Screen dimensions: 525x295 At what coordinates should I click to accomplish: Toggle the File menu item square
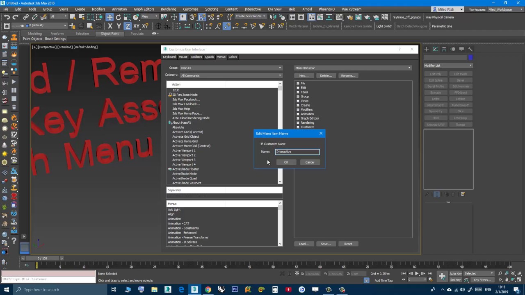(298, 83)
